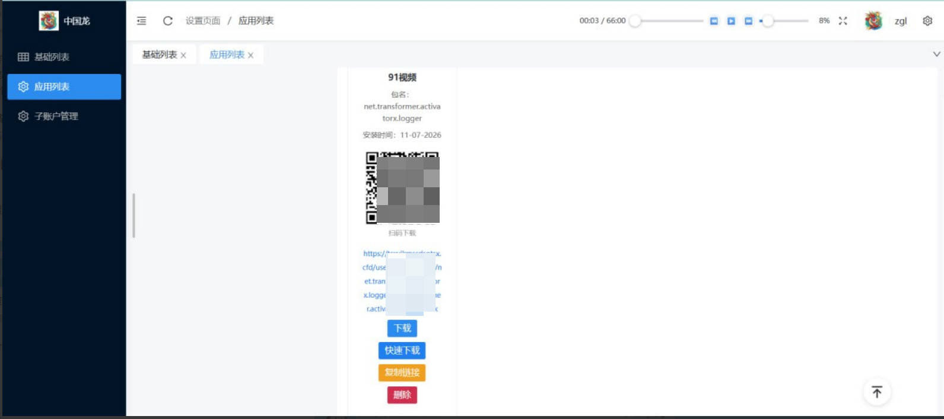Open settings gear icon in top right
Screen dimensions: 944x419
(x=927, y=21)
